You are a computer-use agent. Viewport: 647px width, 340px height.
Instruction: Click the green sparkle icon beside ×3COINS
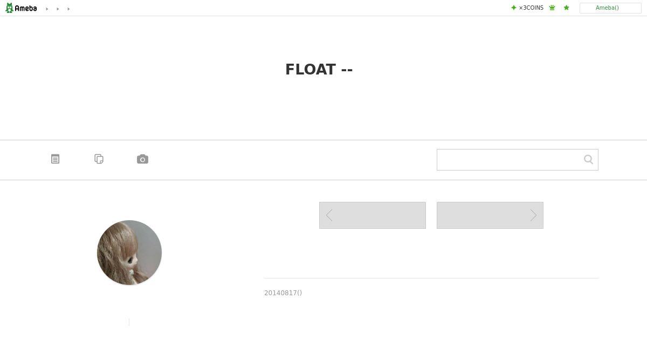pyautogui.click(x=513, y=8)
